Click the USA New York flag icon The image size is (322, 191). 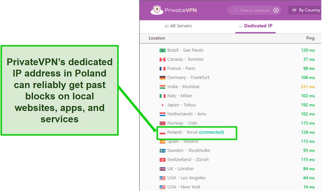pos(163,187)
